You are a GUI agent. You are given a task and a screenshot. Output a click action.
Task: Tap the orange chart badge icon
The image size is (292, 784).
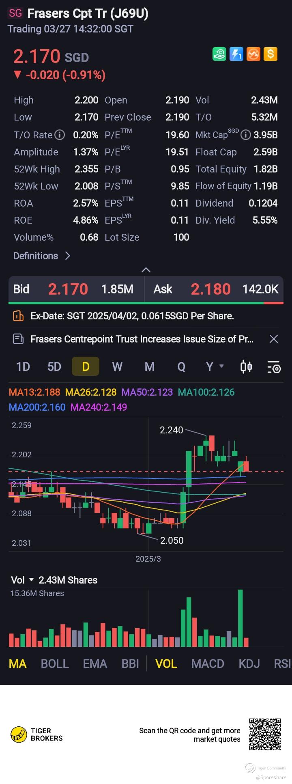[253, 54]
